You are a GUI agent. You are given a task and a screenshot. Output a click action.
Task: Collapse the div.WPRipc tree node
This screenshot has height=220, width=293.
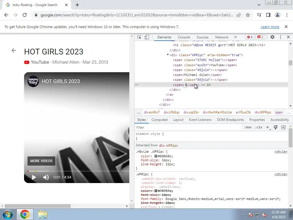(x=168, y=55)
